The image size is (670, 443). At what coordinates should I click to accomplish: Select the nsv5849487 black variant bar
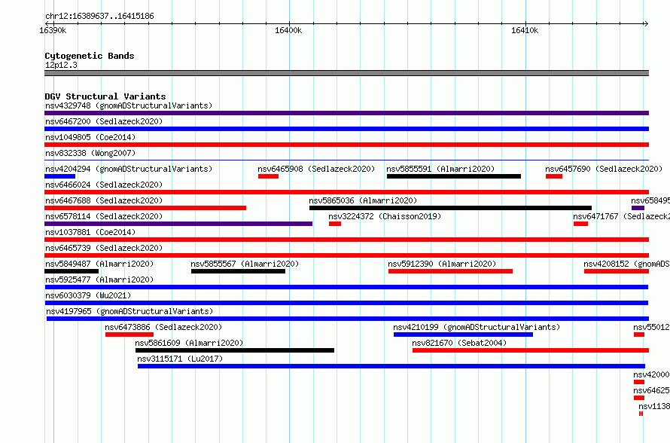(72, 271)
